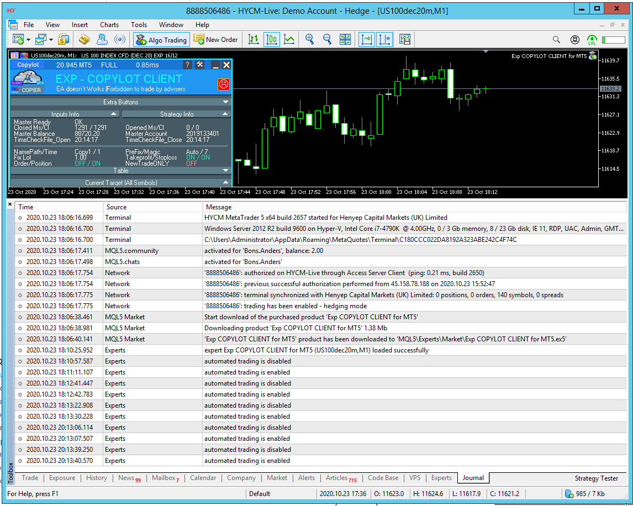Click the red sad-face status icon
Image resolution: width=633 pixels, height=506 pixels.
(223, 84)
